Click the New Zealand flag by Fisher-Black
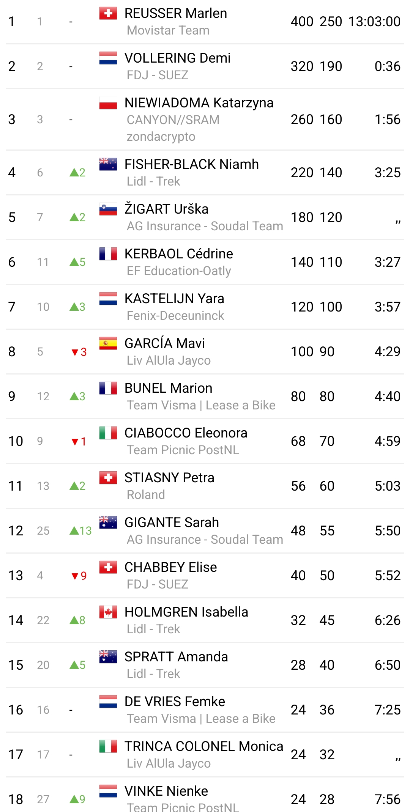 [108, 164]
